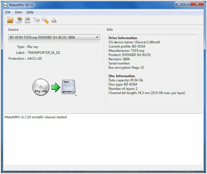The height and width of the screenshot is (174, 207).
Task: Open the View menu
Action: [18, 12]
